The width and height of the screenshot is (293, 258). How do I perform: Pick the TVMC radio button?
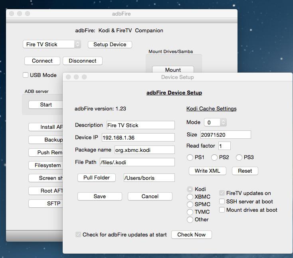pyautogui.click(x=190, y=212)
